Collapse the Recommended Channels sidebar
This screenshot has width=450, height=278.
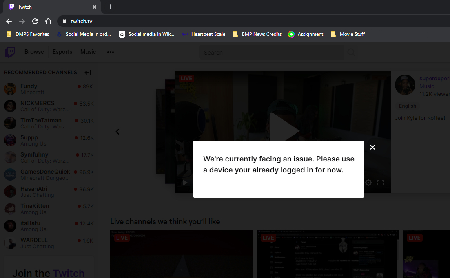88,73
